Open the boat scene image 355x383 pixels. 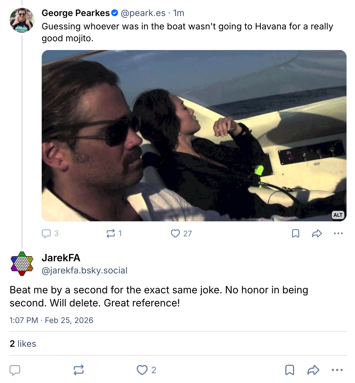click(x=194, y=135)
